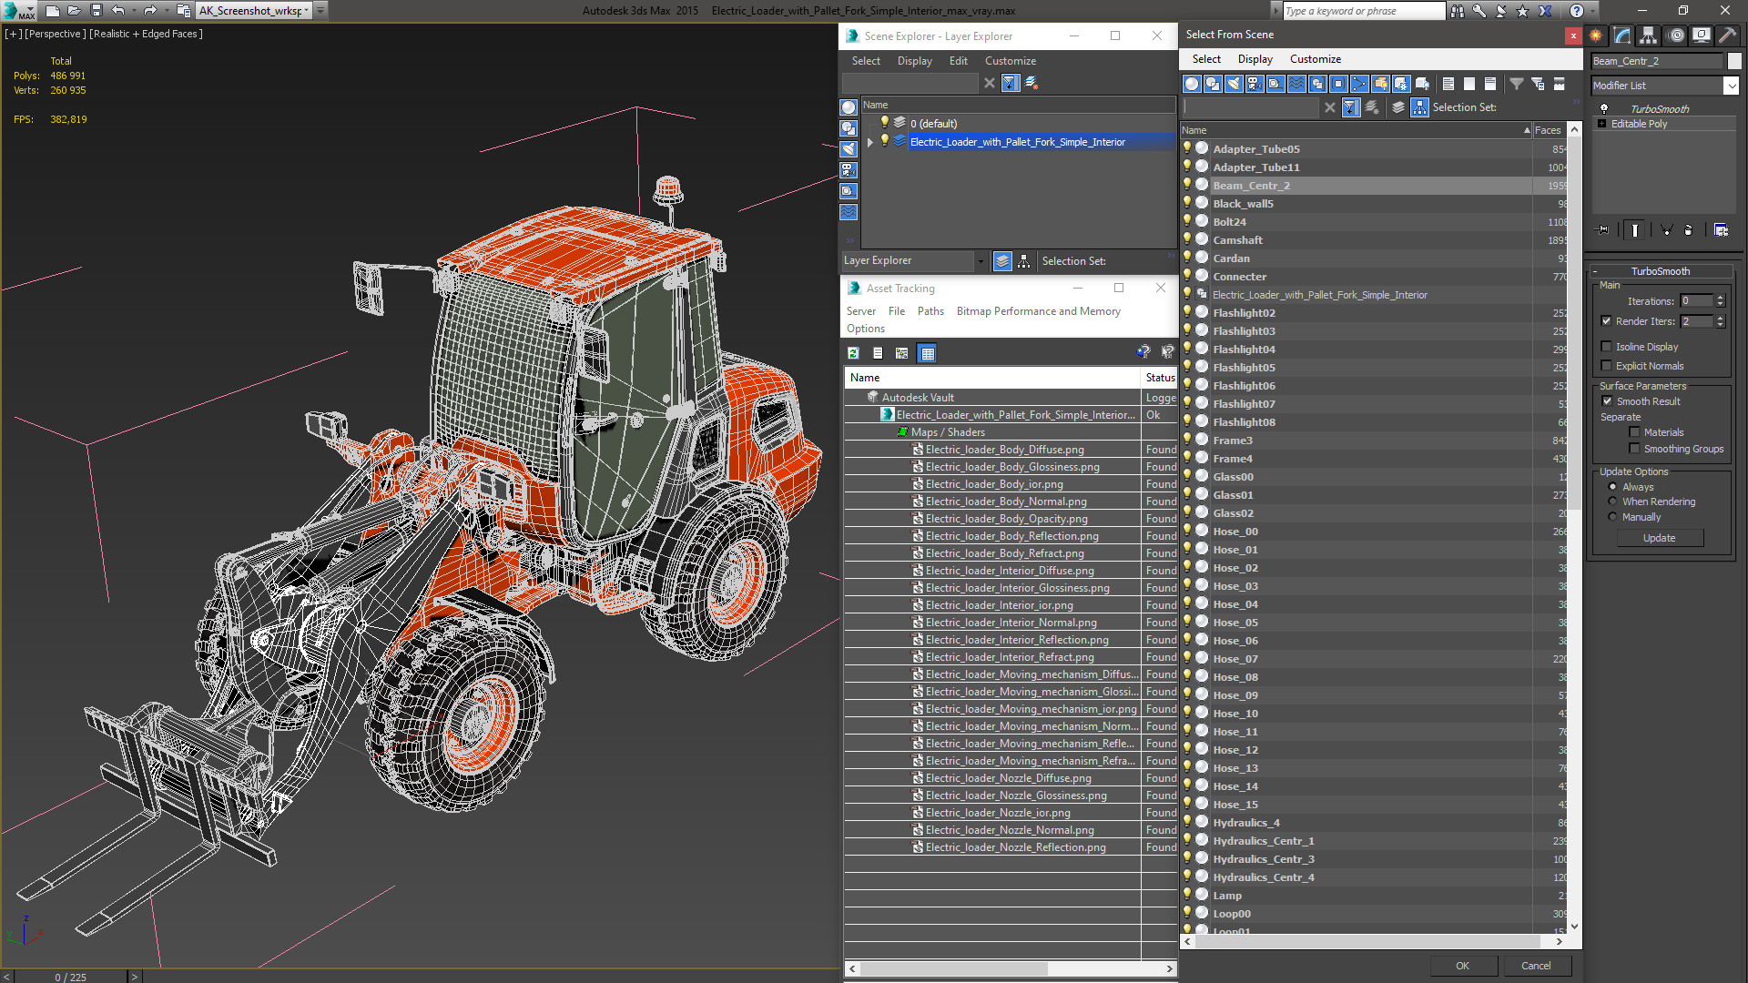Click the object color swatch beside Beam_Centr_2
Screen dimensions: 1748x983
coord(1733,61)
